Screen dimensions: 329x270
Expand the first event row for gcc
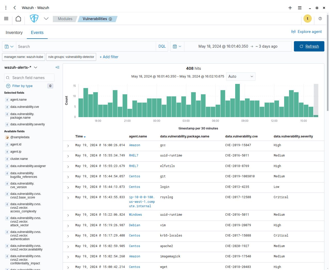(x=68, y=146)
